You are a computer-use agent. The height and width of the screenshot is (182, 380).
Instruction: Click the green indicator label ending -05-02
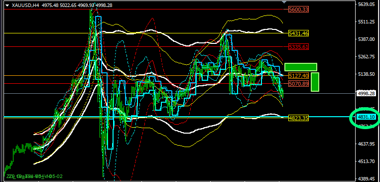pos(34,176)
